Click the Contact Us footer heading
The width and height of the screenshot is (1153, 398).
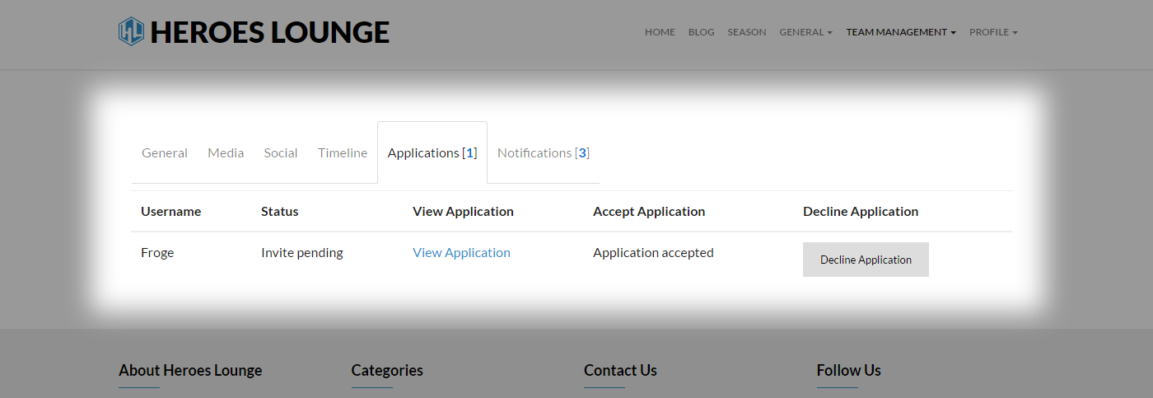pyautogui.click(x=620, y=371)
